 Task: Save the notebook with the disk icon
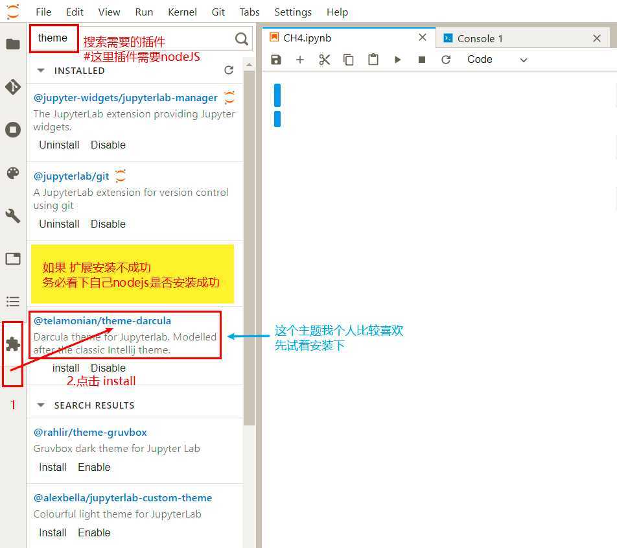(276, 60)
